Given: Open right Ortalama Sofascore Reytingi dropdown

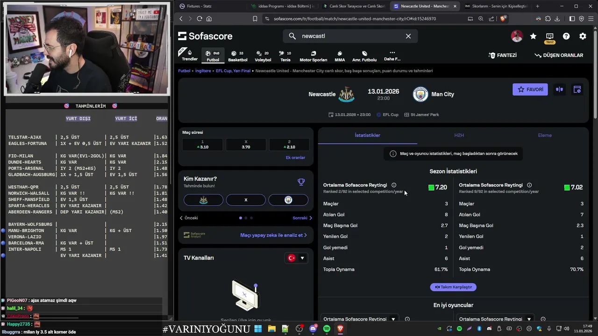Looking at the screenshot, I should (x=495, y=319).
